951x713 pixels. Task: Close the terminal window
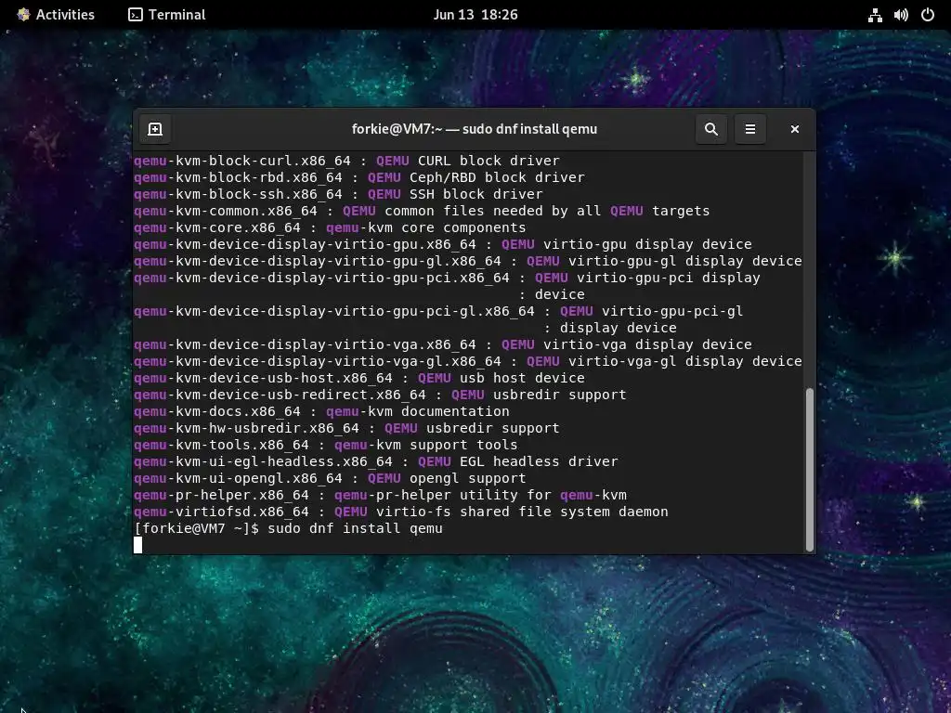[x=795, y=129]
